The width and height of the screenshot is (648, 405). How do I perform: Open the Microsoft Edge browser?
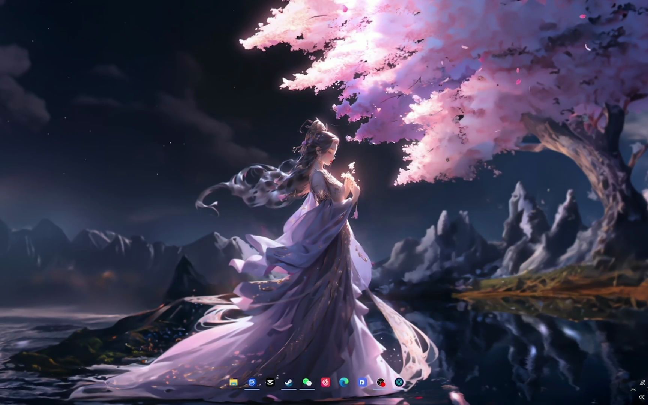pos(344,382)
